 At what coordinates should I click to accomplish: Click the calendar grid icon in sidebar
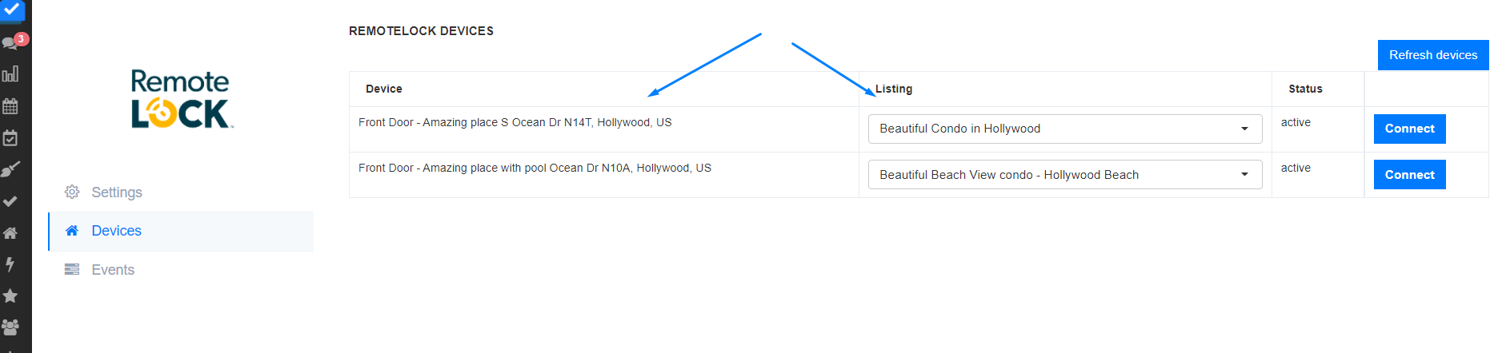coord(10,106)
